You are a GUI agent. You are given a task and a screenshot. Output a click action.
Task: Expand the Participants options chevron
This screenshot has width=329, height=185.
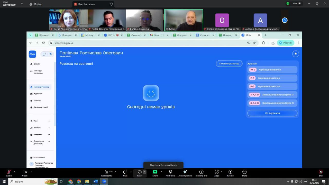[x=115, y=172]
